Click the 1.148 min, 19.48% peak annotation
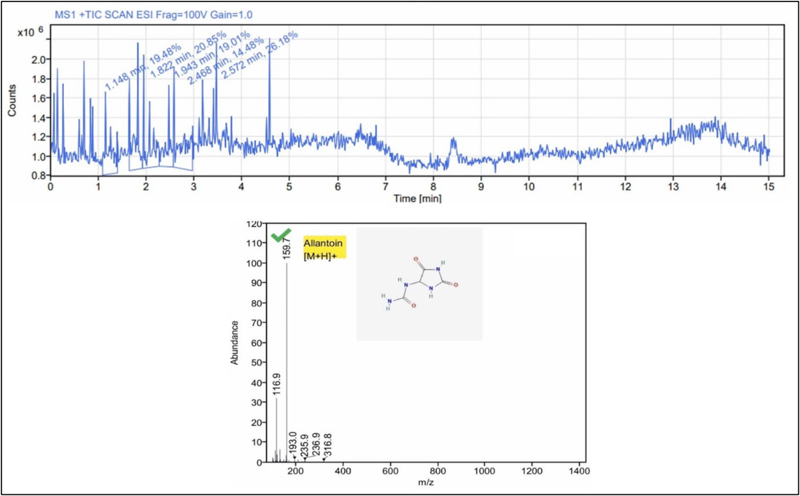The image size is (800, 496). click(x=143, y=67)
